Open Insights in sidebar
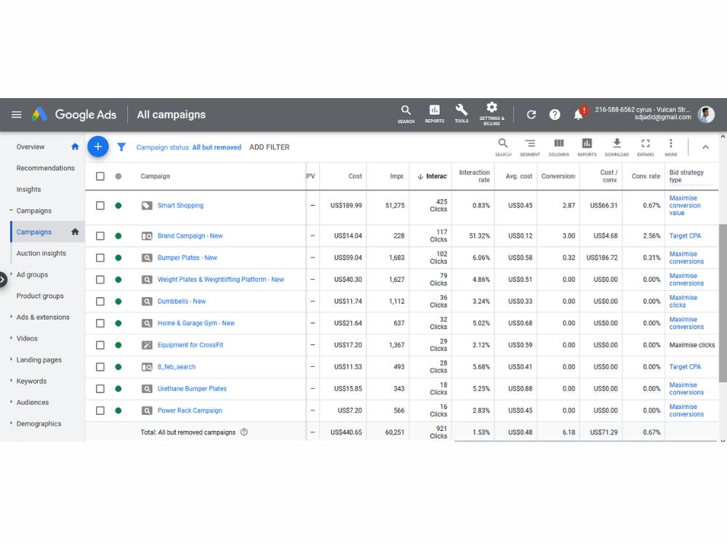This screenshot has width=727, height=545. point(29,189)
